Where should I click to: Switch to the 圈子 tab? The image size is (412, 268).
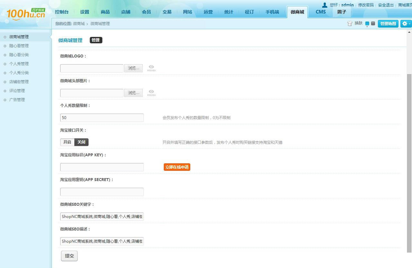point(342,12)
